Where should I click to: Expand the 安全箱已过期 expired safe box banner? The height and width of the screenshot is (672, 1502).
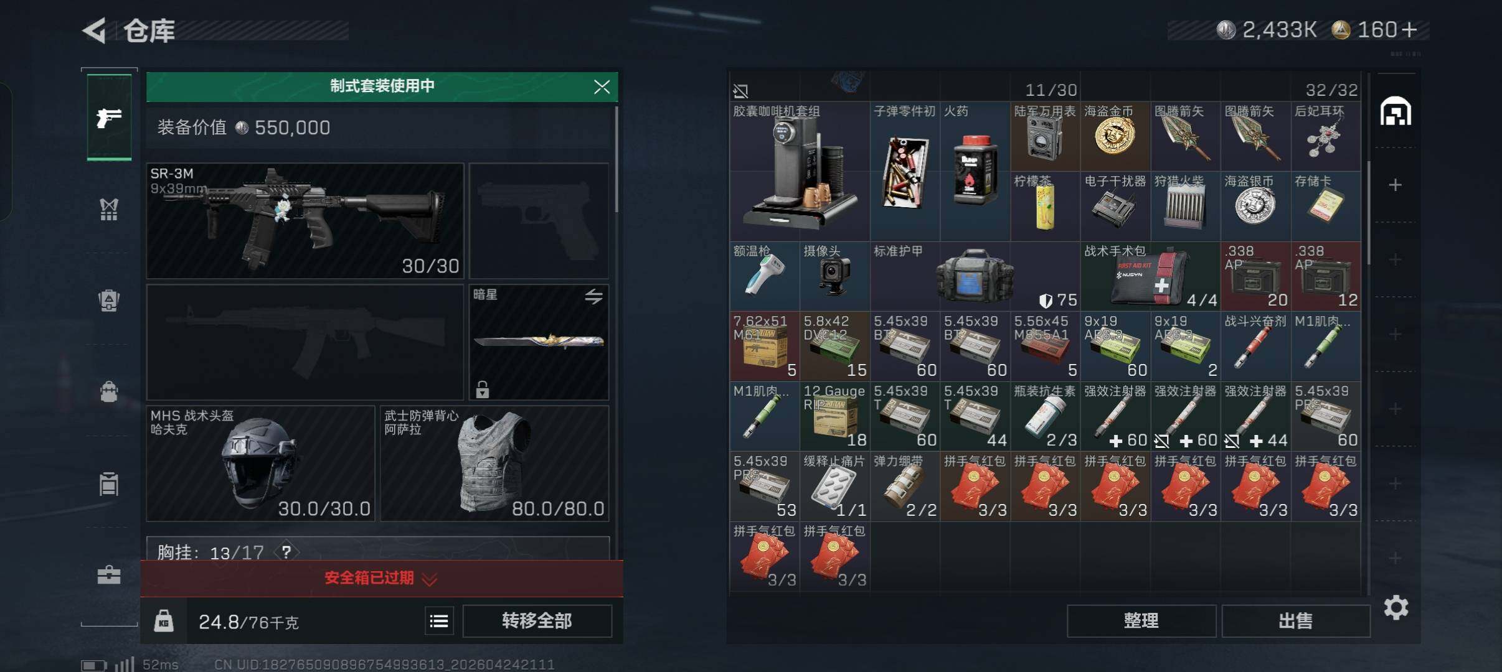point(381,579)
